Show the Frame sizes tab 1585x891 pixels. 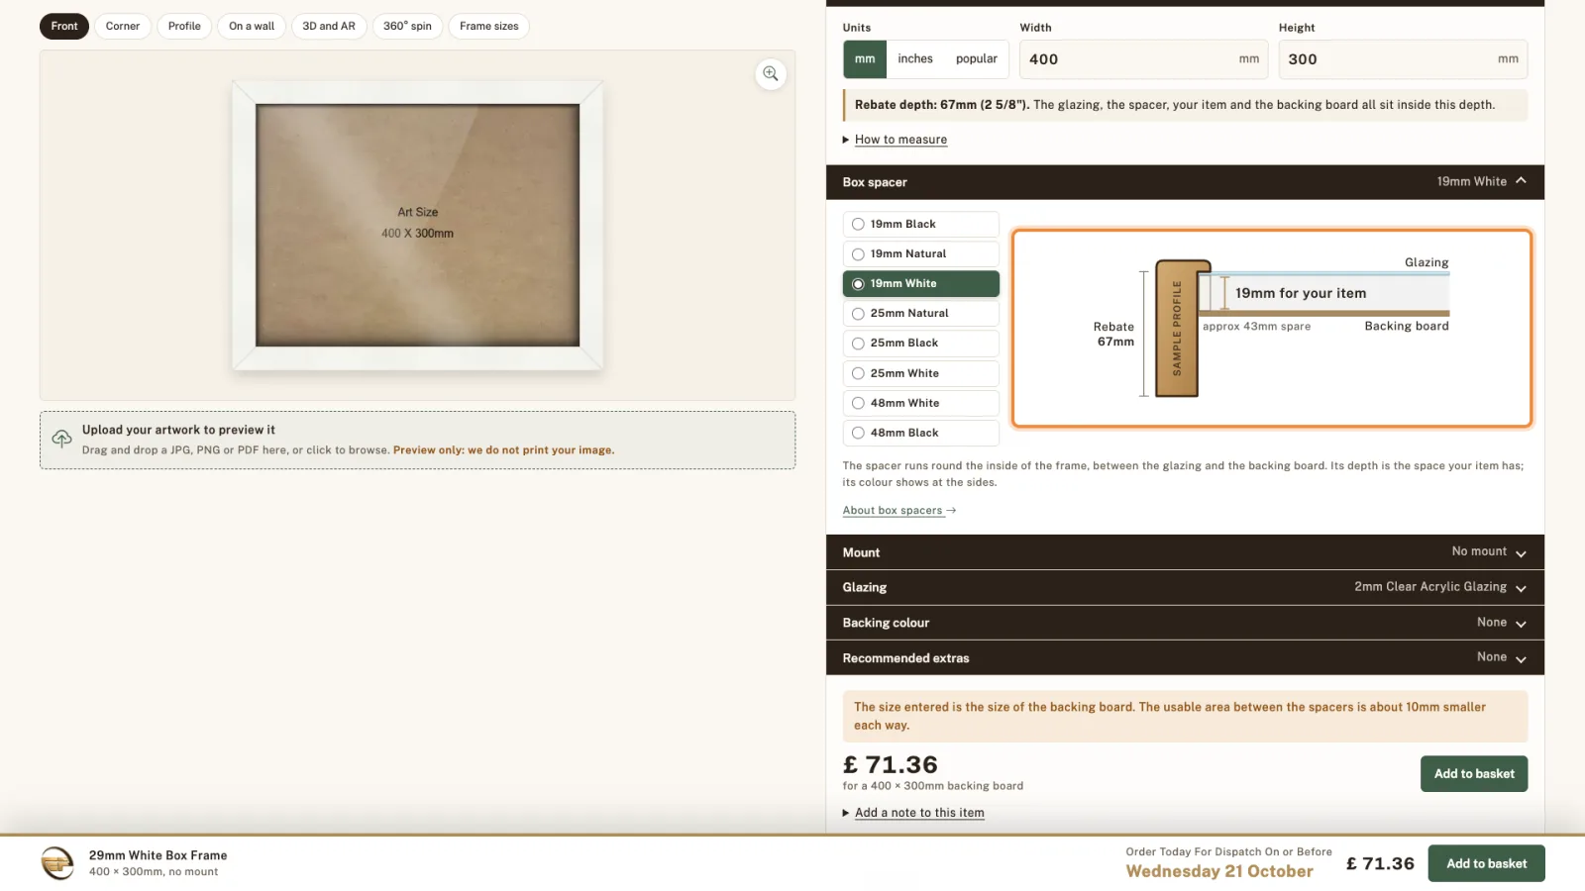point(489,27)
